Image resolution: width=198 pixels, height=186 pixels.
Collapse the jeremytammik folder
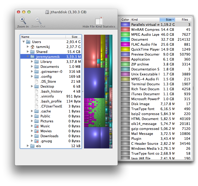28,56
